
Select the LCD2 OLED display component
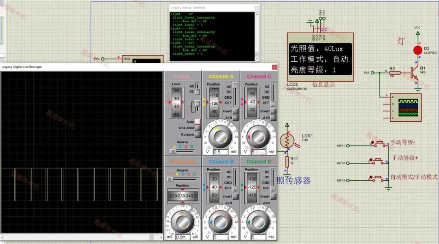[x=320, y=57]
